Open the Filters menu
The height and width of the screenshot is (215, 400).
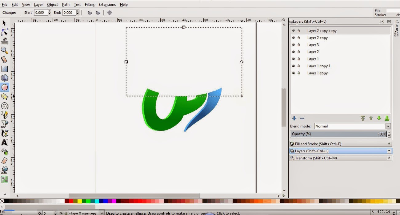tap(90, 4)
